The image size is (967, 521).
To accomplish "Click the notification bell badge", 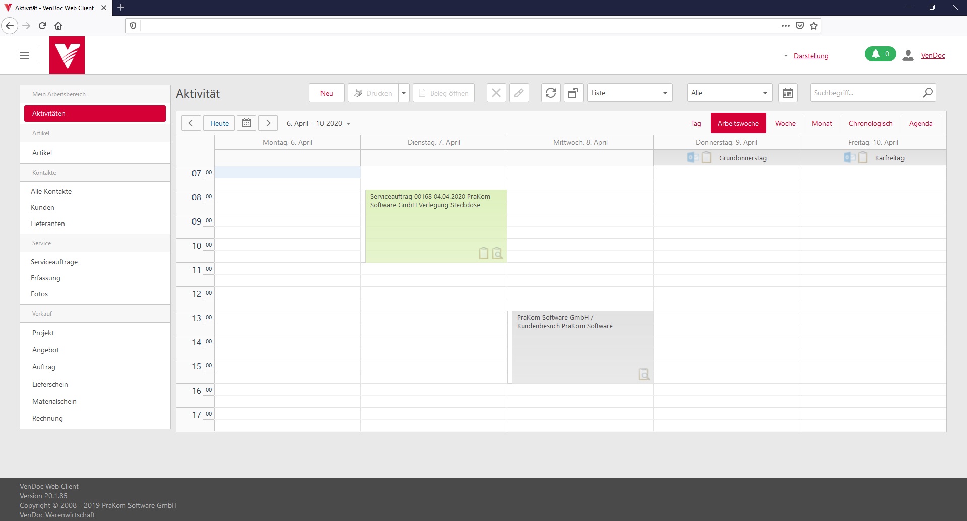I will [x=880, y=54].
